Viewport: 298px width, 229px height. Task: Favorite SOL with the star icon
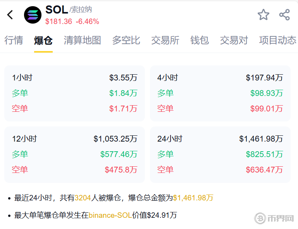pyautogui.click(x=264, y=15)
